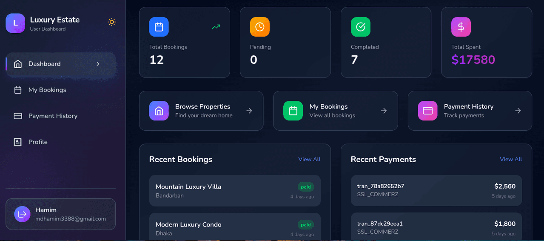Image resolution: width=544 pixels, height=241 pixels.
Task: Open Payment History in the sidebar
Action: [x=53, y=116]
